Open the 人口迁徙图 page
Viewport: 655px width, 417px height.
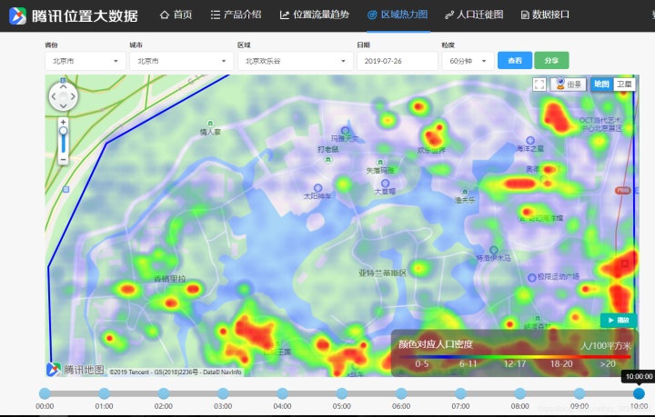[474, 15]
